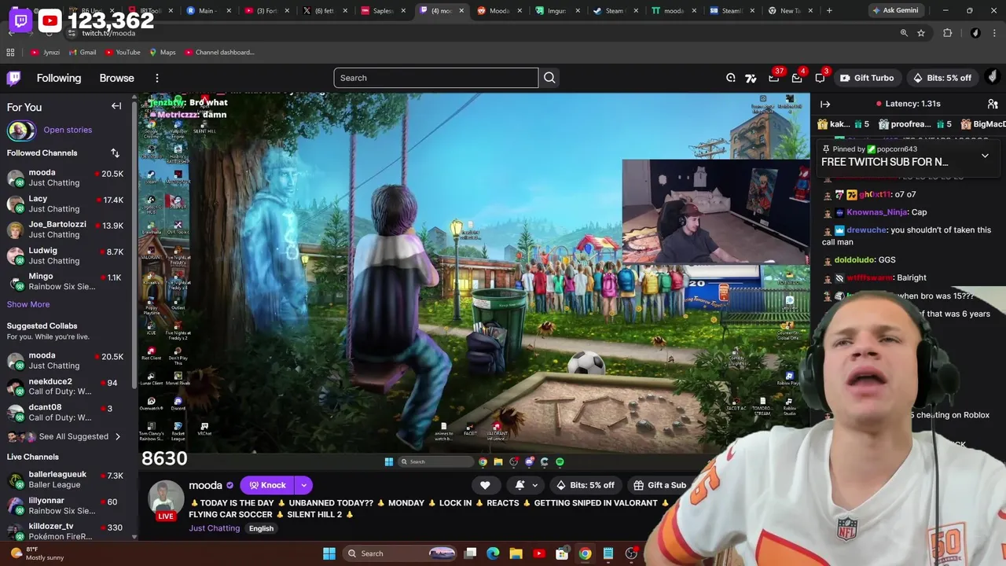Image resolution: width=1006 pixels, height=566 pixels.
Task: Open YouTube bookmark in bookmarks bar
Action: coord(122,53)
